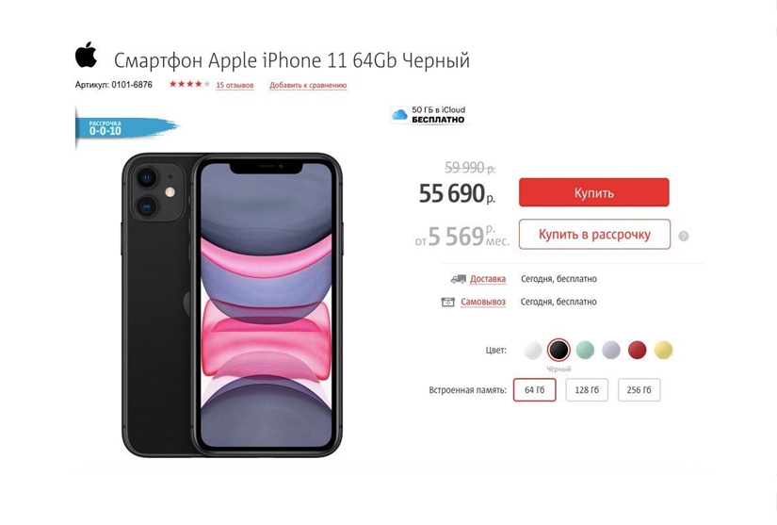Choose the green color swatch
The height and width of the screenshot is (525, 777).
(x=585, y=350)
